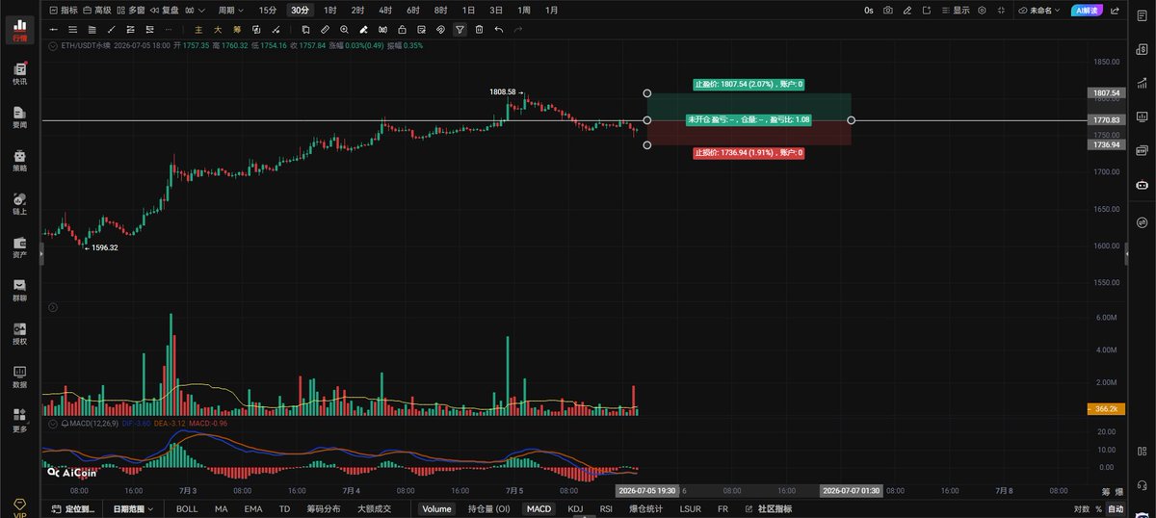Select the ruler measurement tool
This screenshot has height=518, width=1156.
(x=325, y=30)
